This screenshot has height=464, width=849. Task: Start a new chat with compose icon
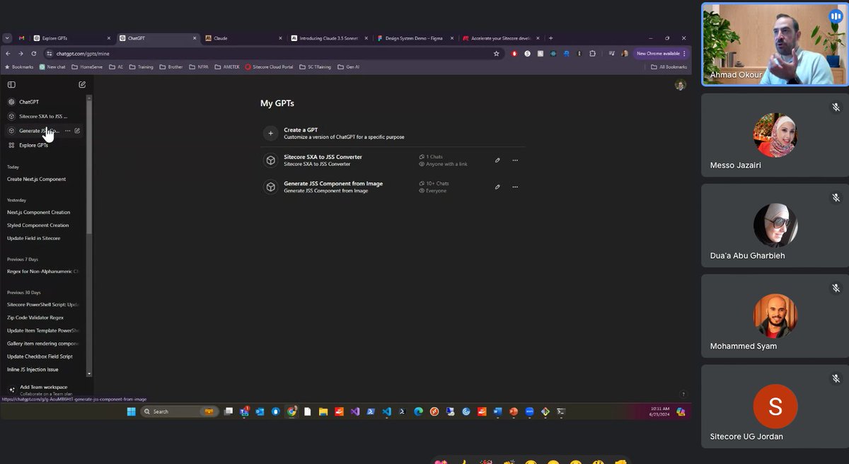click(x=82, y=85)
